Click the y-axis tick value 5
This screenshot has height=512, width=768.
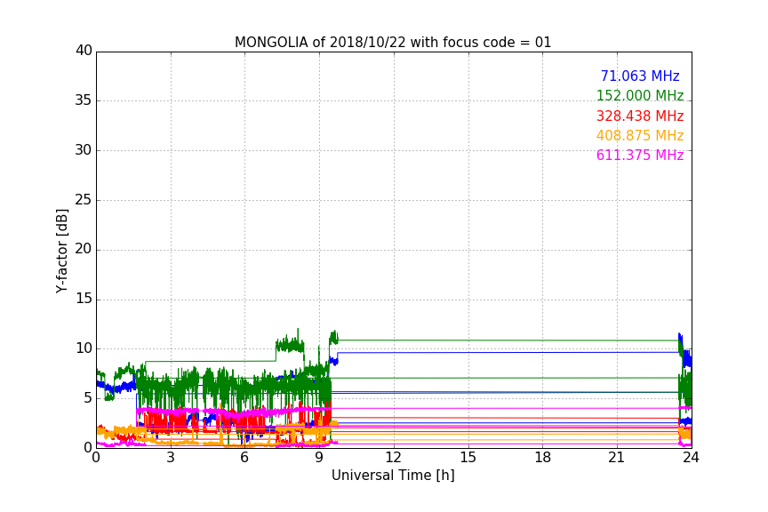(x=88, y=398)
